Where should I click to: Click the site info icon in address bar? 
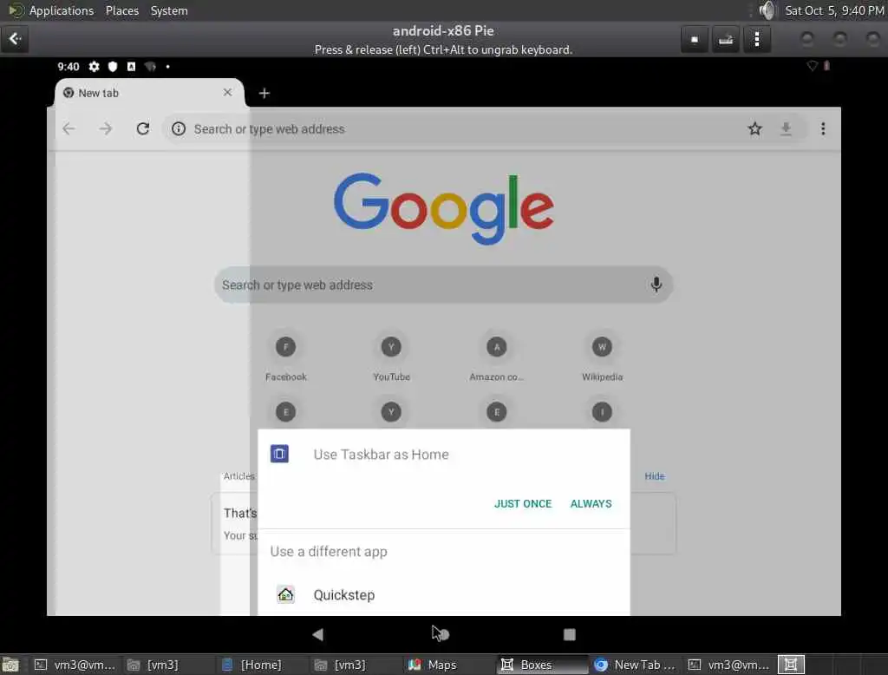tap(179, 128)
